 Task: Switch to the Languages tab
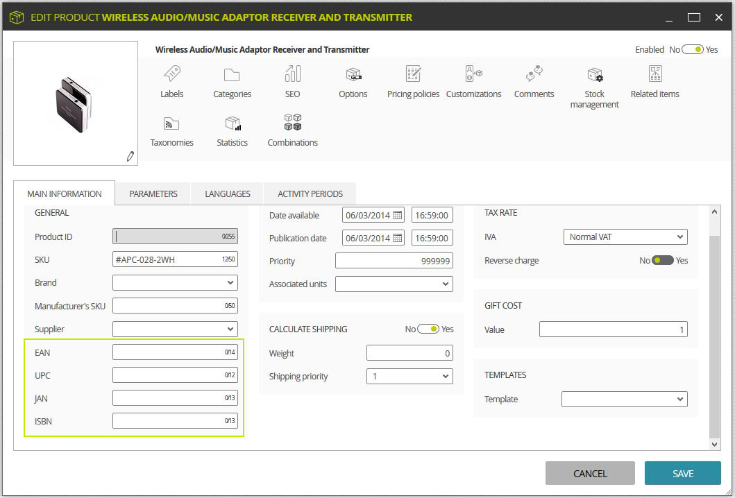(228, 194)
